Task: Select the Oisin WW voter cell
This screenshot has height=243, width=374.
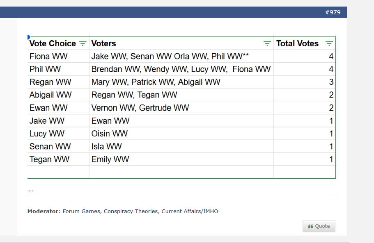Action: [x=110, y=134]
